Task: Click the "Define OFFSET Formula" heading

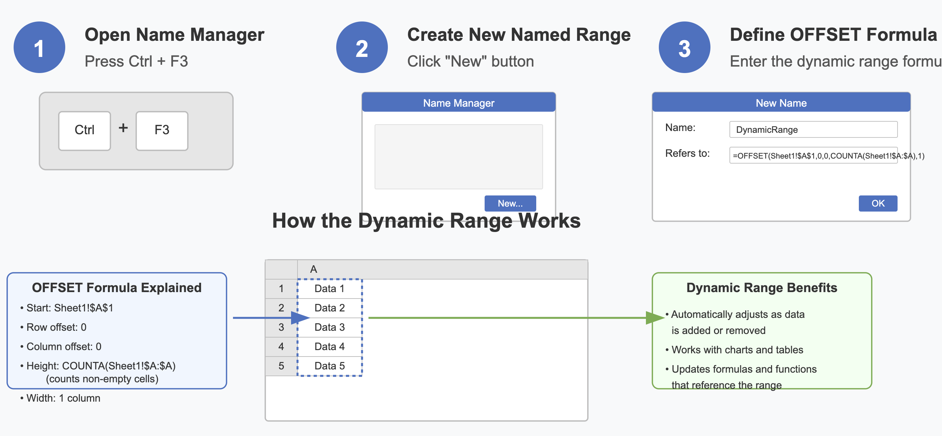Action: click(833, 35)
